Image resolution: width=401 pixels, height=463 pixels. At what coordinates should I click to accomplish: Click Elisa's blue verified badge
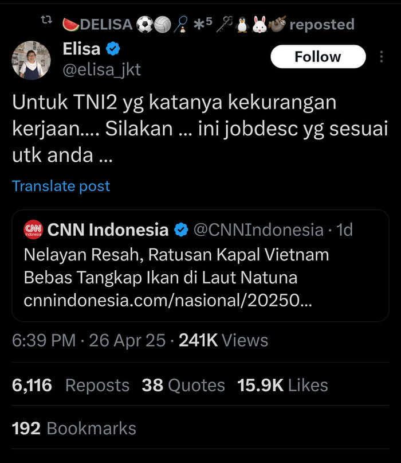tap(113, 49)
